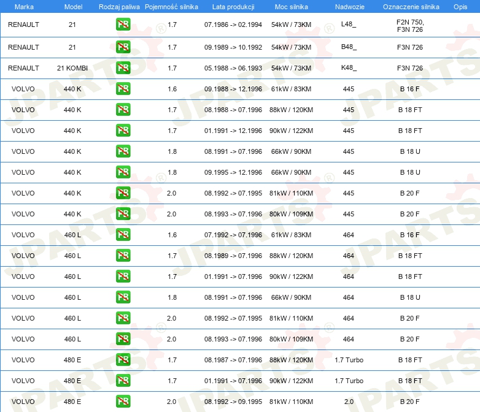The image size is (480, 412).
Task: Click date range '08.1992 -> 09.1995'
Action: click(x=233, y=402)
